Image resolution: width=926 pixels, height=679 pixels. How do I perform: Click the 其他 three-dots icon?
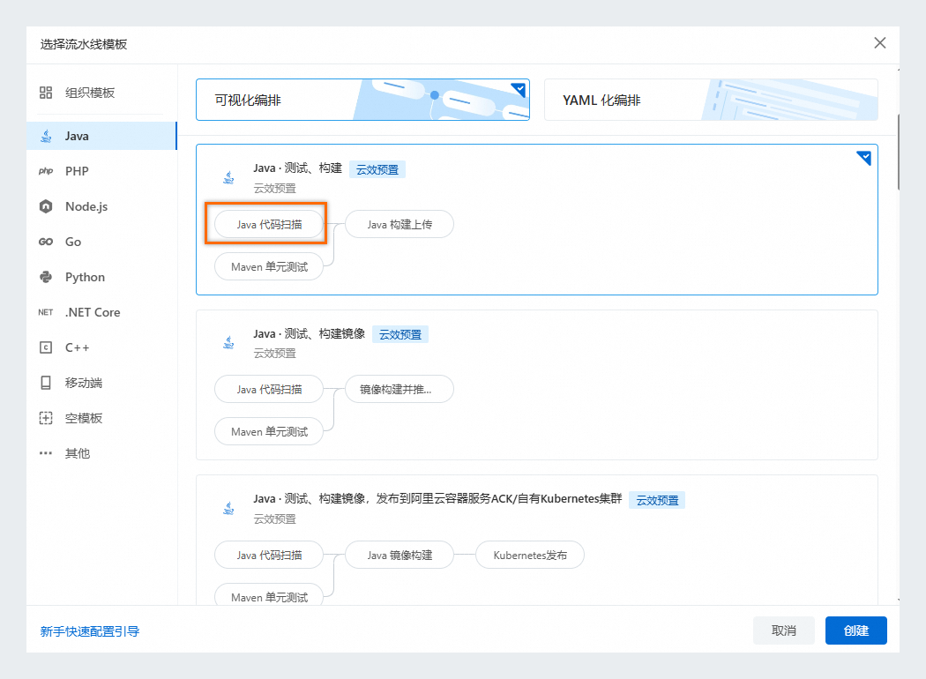point(46,453)
